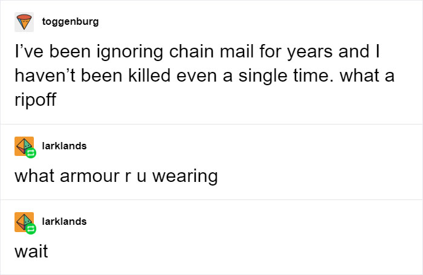Viewport: 423px width, 275px height.
Task: Click toggenburg's pizza slice avatar
Action: (x=24, y=23)
